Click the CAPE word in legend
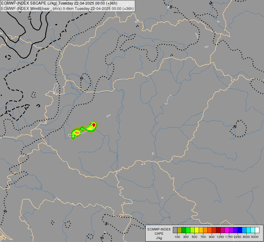 pos(159,234)
